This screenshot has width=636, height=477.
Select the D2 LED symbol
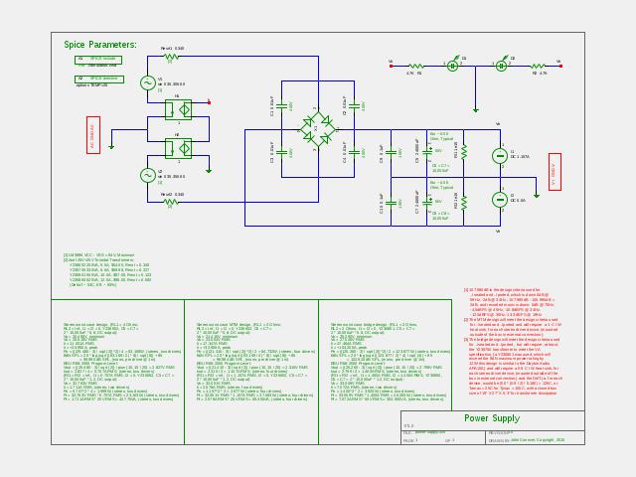coord(502,65)
